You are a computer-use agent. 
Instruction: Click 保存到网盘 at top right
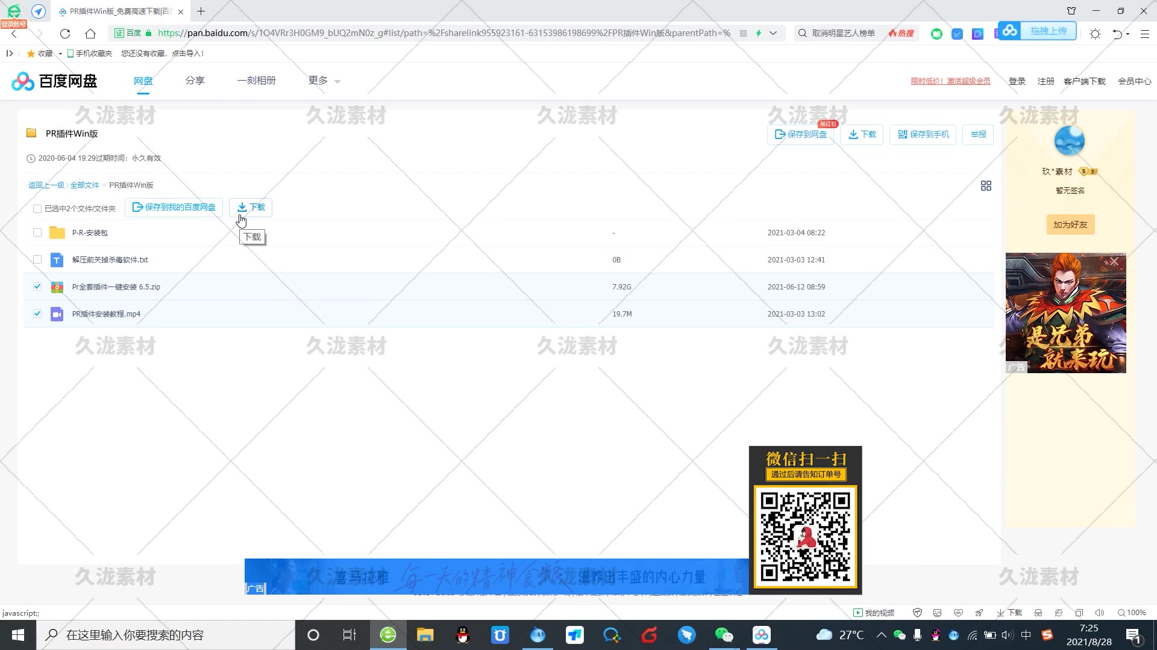pos(800,134)
